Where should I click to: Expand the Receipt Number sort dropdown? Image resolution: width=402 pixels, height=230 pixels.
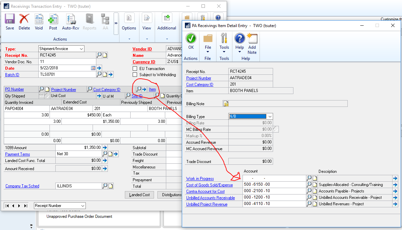click(x=82, y=206)
